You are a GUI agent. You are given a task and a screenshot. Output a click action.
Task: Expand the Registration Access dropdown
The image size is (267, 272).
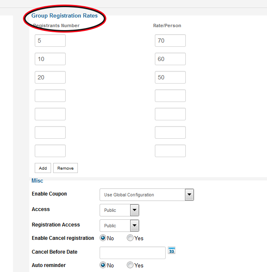click(x=119, y=226)
